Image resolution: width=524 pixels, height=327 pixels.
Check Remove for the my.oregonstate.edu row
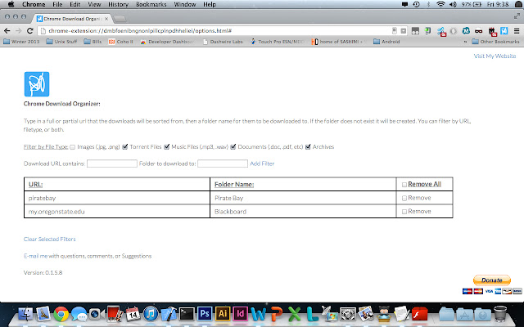click(x=404, y=212)
